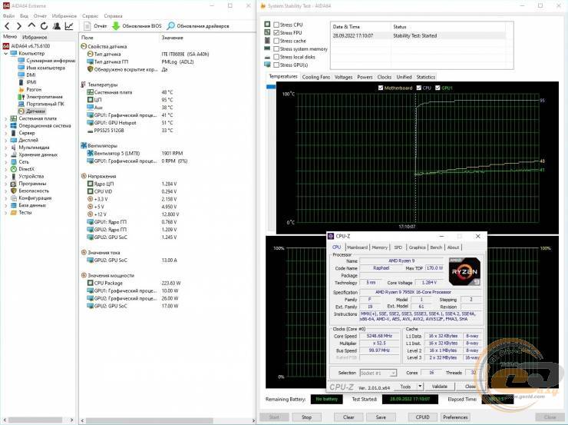
Task: Switch to the Clocks tab
Action: point(384,77)
